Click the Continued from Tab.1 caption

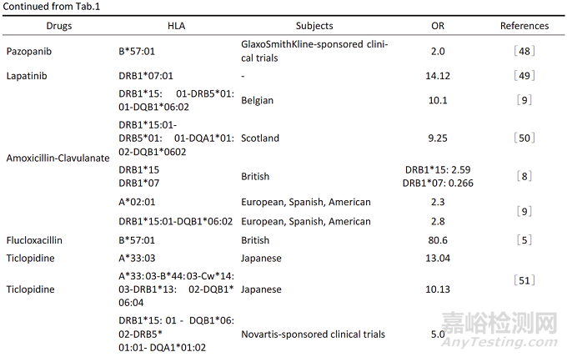44,6
